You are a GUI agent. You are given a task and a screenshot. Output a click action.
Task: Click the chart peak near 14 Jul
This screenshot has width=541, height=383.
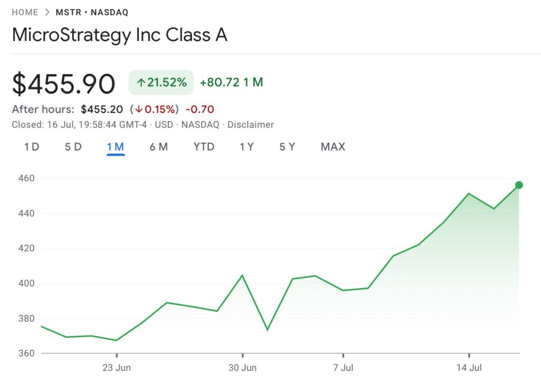pos(469,194)
